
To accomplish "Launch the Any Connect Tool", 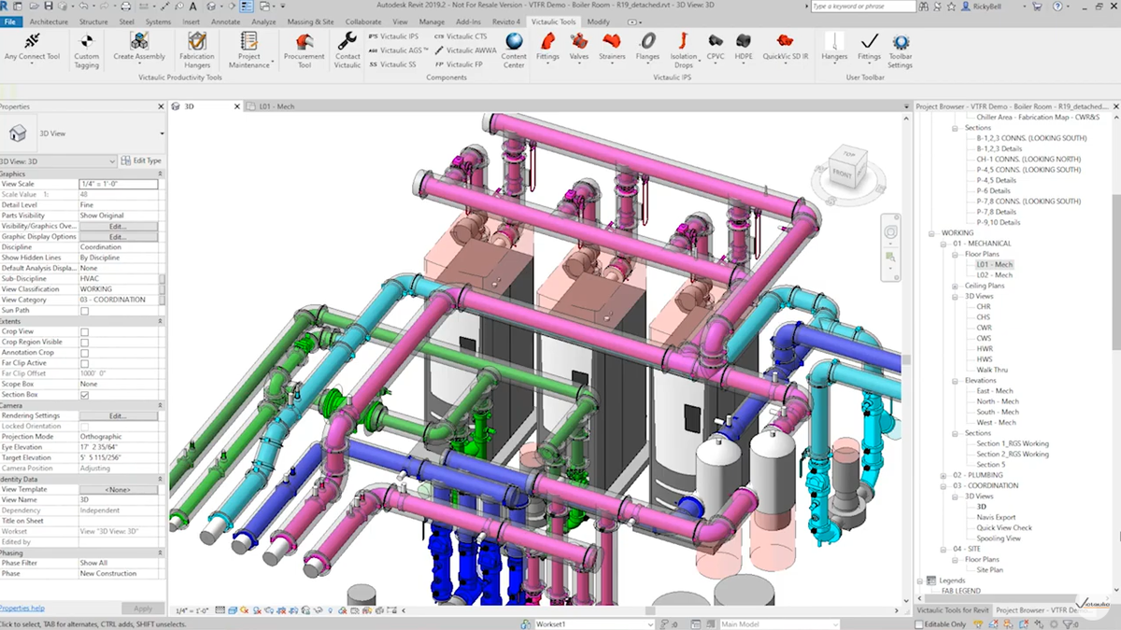I will (32, 48).
